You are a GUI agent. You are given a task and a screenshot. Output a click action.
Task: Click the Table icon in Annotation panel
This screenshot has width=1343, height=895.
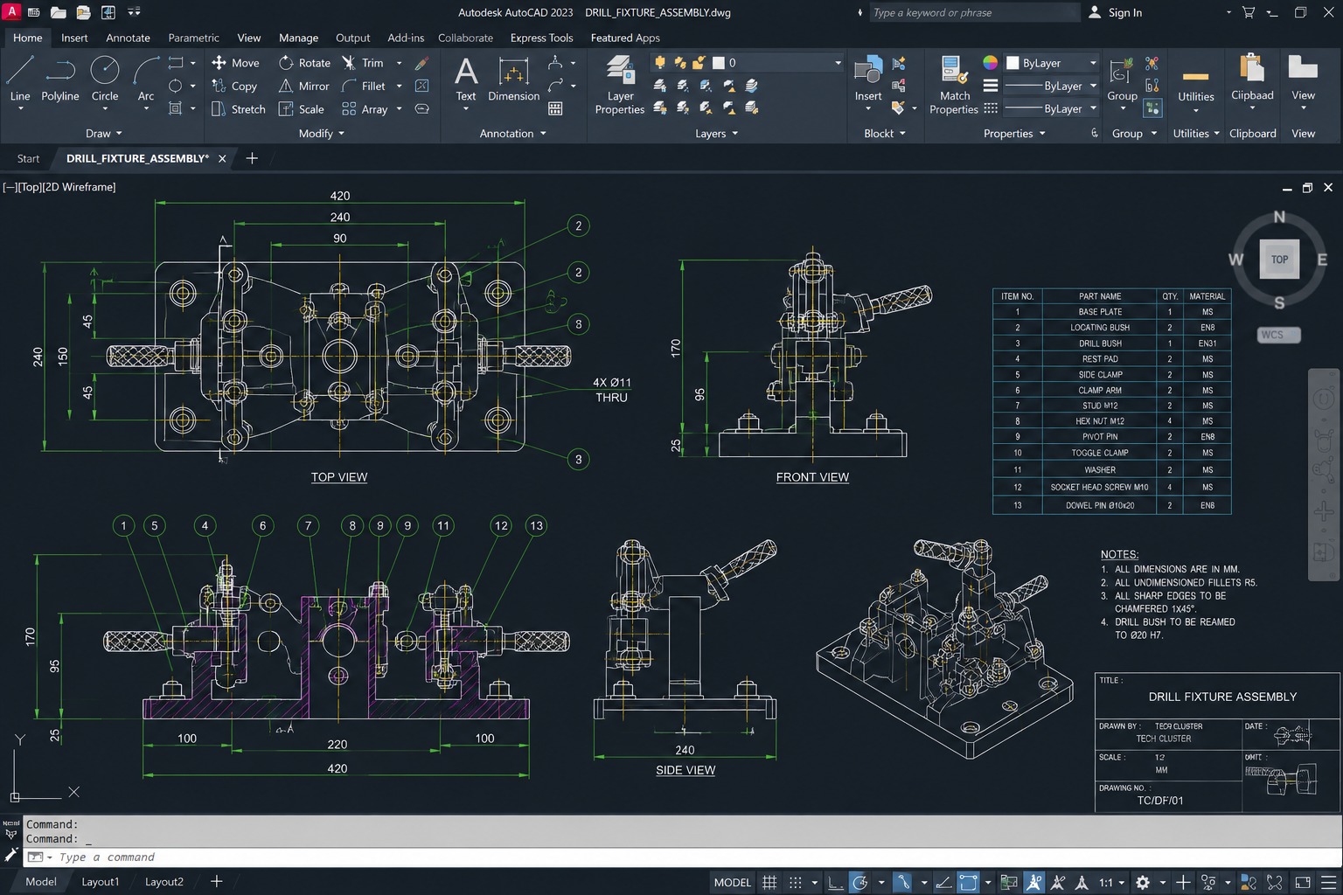pos(555,108)
